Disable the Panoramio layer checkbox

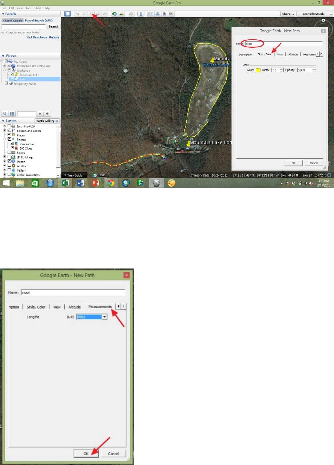click(12, 144)
